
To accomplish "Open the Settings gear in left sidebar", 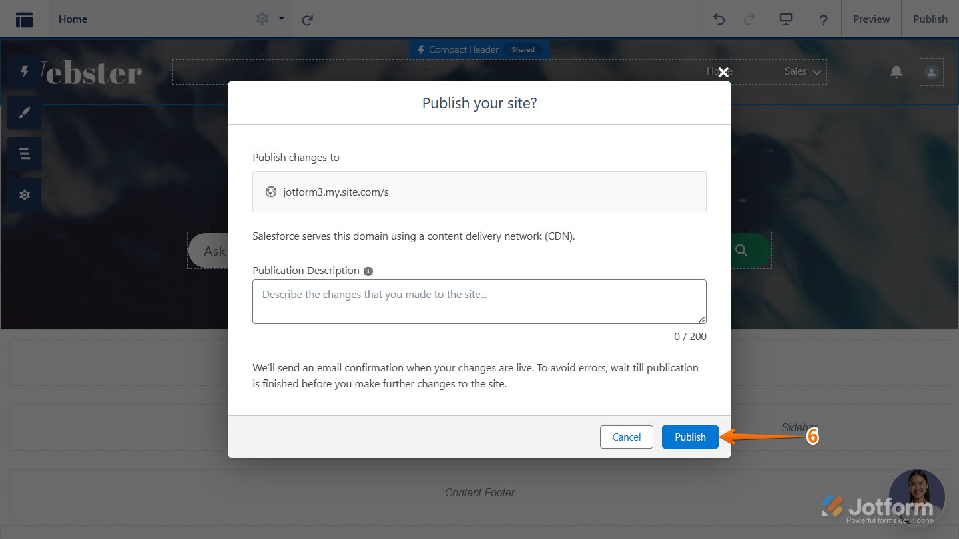I will click(x=25, y=195).
